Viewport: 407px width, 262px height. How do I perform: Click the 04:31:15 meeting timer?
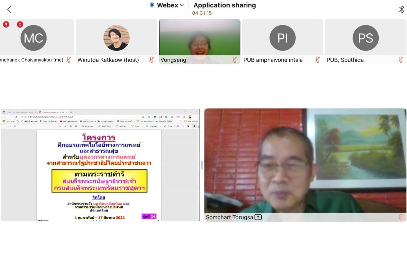click(202, 13)
